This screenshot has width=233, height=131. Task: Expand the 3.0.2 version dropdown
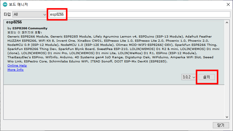[189, 77]
